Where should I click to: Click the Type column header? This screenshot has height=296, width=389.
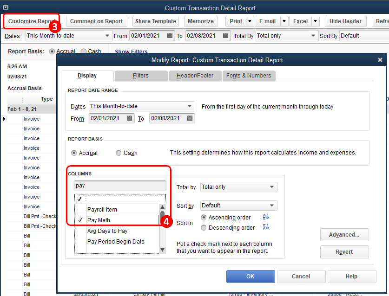point(46,99)
